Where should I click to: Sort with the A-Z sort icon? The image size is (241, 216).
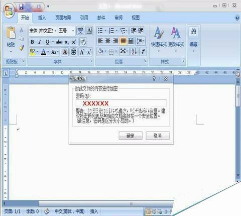134,51
